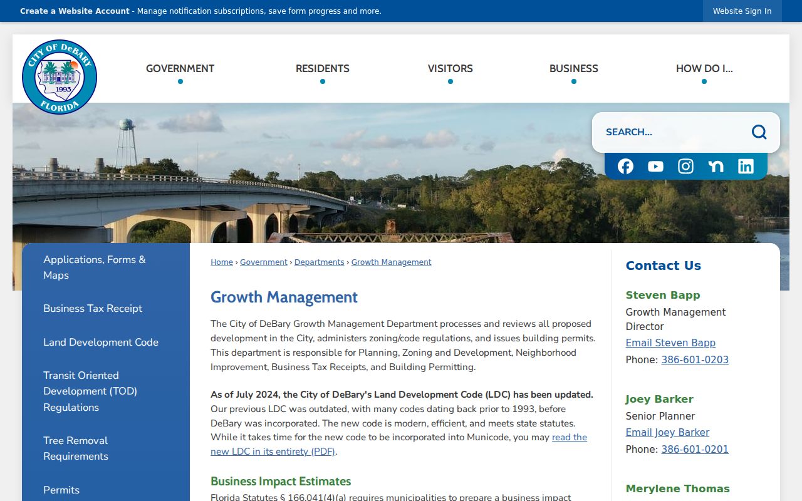Click the City of DeBary logo

(60, 77)
